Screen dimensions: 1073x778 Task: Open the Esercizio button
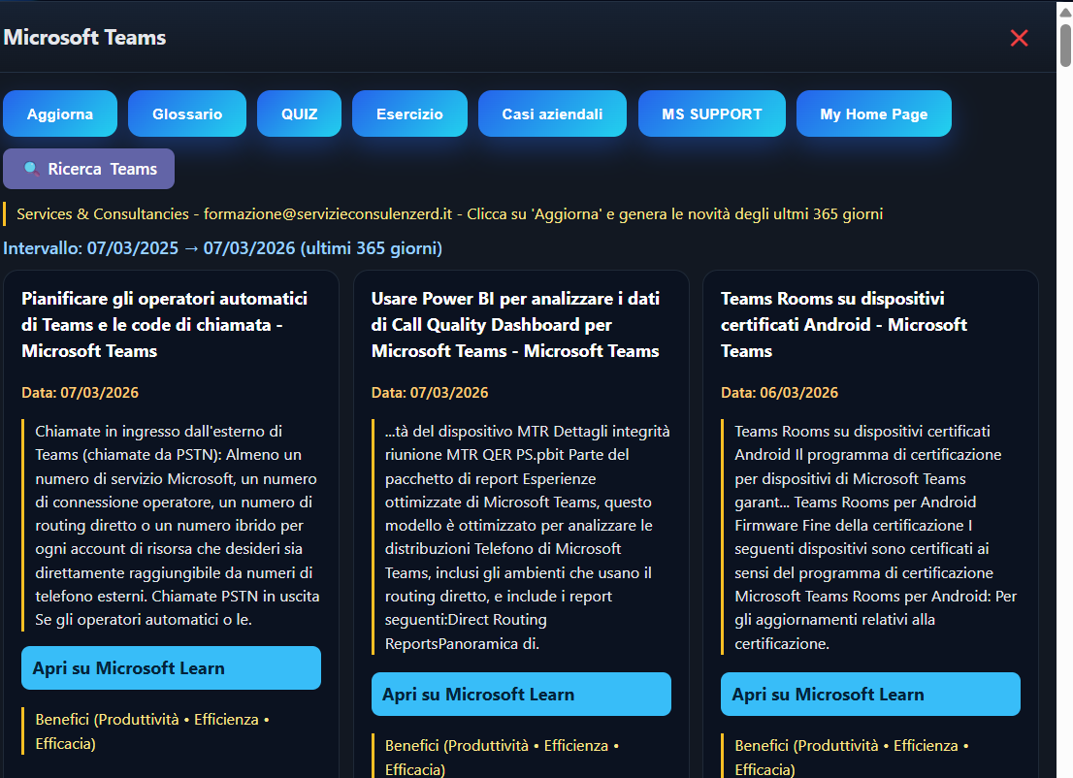[409, 113]
